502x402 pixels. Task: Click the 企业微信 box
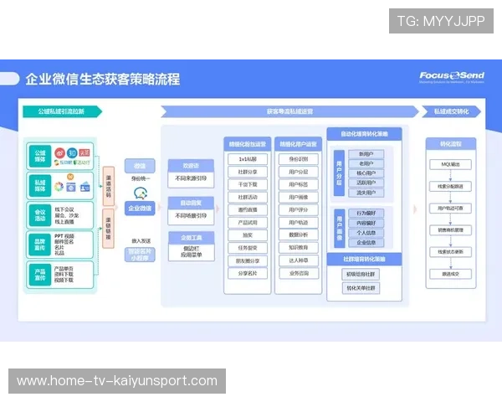140,209
